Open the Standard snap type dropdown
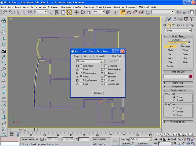196x146 pixels. tap(101, 61)
